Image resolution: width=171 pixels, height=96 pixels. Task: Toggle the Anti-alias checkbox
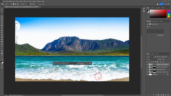(x=31, y=4)
